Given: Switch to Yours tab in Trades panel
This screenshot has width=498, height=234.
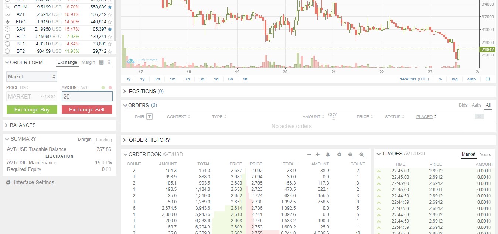Looking at the screenshot, I should (x=485, y=154).
